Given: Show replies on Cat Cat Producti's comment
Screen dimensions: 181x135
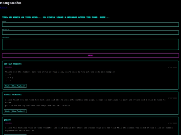Looking at the screenshot, I should [x=19, y=86].
